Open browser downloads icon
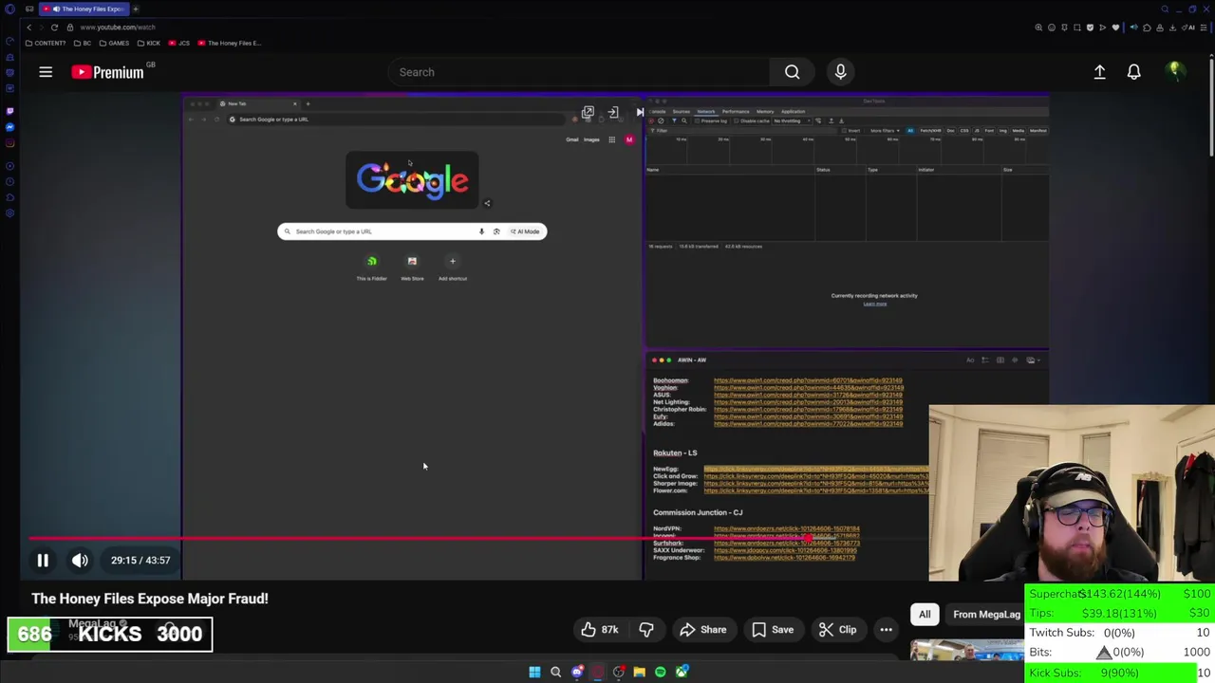Image resolution: width=1215 pixels, height=683 pixels. 1172,28
